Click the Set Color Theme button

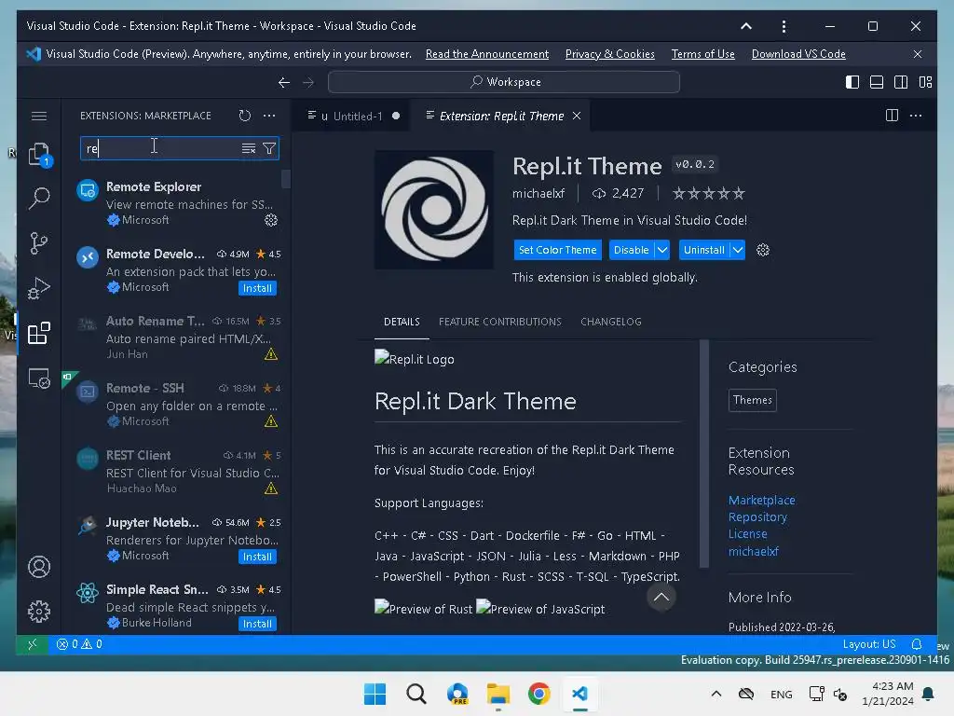pyautogui.click(x=557, y=250)
